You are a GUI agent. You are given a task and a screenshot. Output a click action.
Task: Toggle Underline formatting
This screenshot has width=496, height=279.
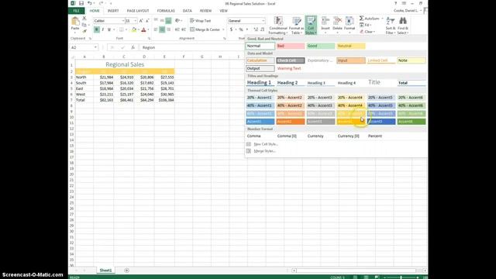pyautogui.click(x=109, y=29)
